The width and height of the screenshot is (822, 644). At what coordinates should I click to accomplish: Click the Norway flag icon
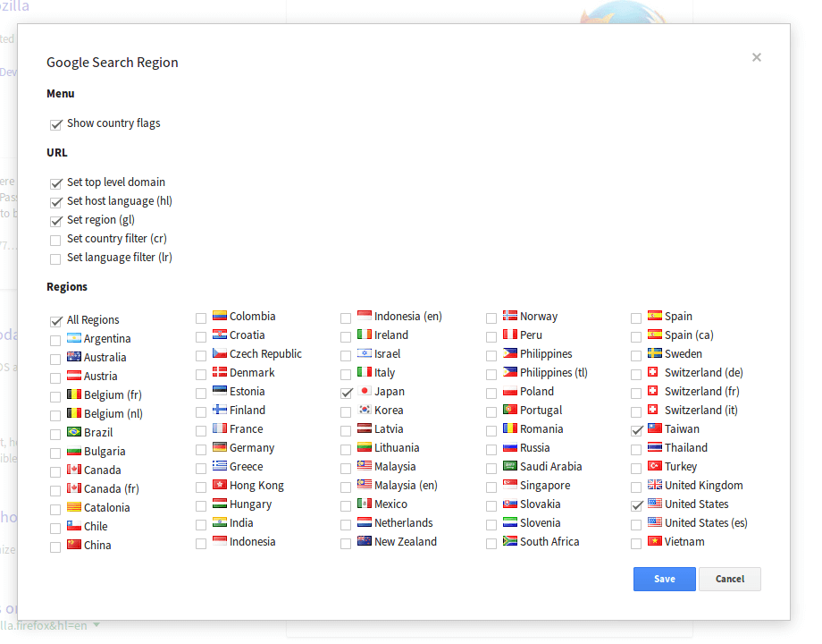click(510, 316)
